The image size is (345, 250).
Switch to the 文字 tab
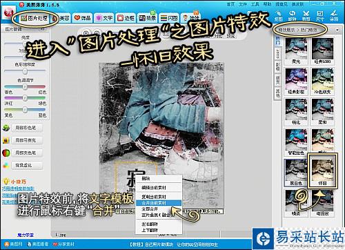[104, 18]
